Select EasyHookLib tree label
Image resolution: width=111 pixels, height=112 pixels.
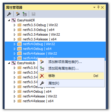(26, 63)
